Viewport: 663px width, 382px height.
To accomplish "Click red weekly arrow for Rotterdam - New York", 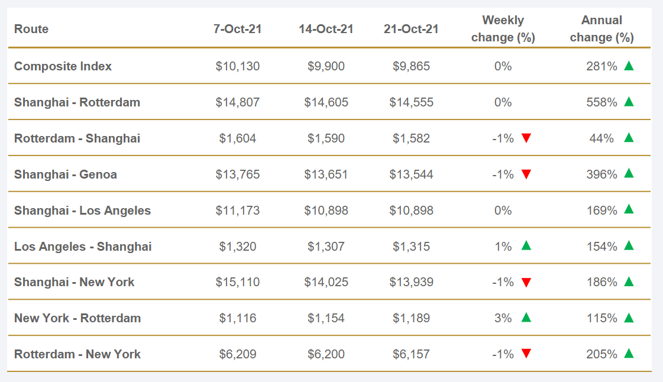I will 526,354.
